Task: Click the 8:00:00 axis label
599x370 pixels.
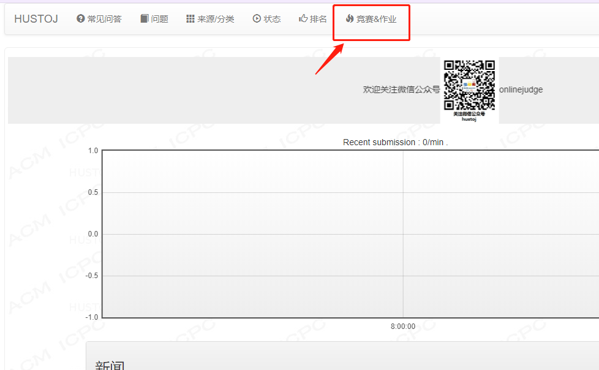Action: (x=402, y=327)
